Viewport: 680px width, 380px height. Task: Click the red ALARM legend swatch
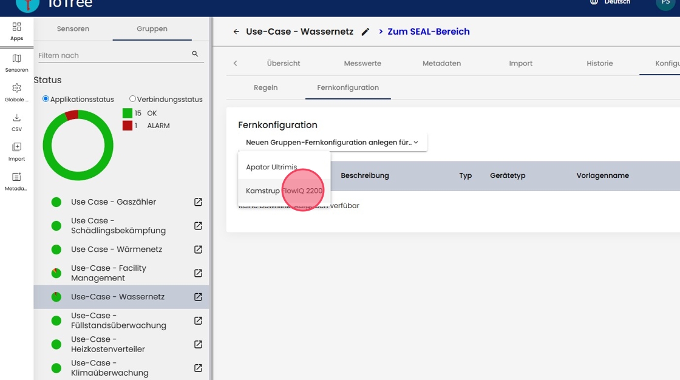click(127, 126)
